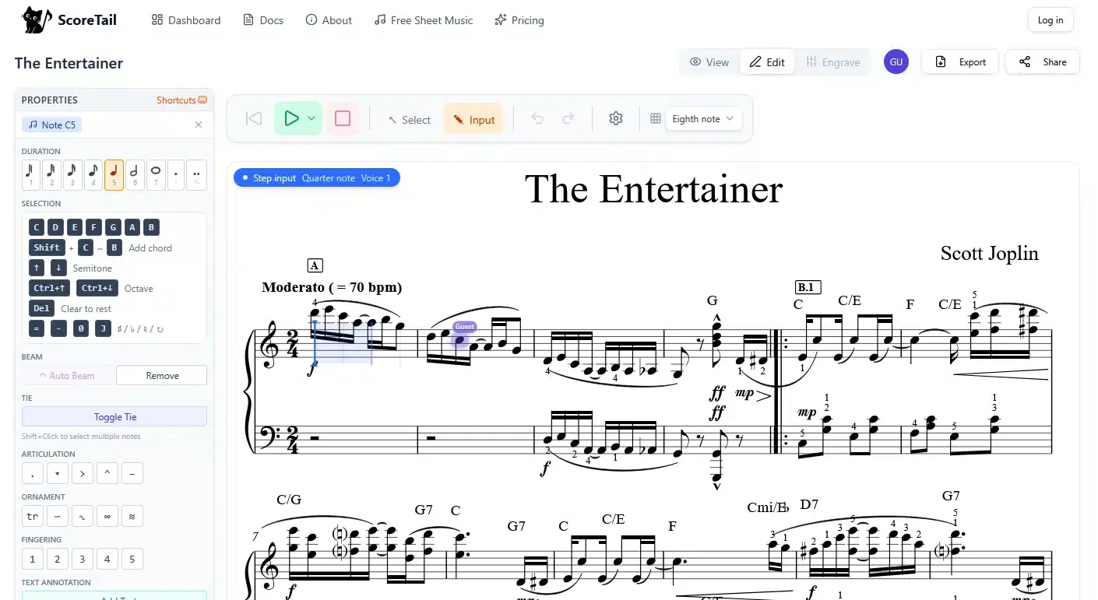Image resolution: width=1098 pixels, height=600 pixels.
Task: Switch to the Input tool
Action: [x=473, y=119]
